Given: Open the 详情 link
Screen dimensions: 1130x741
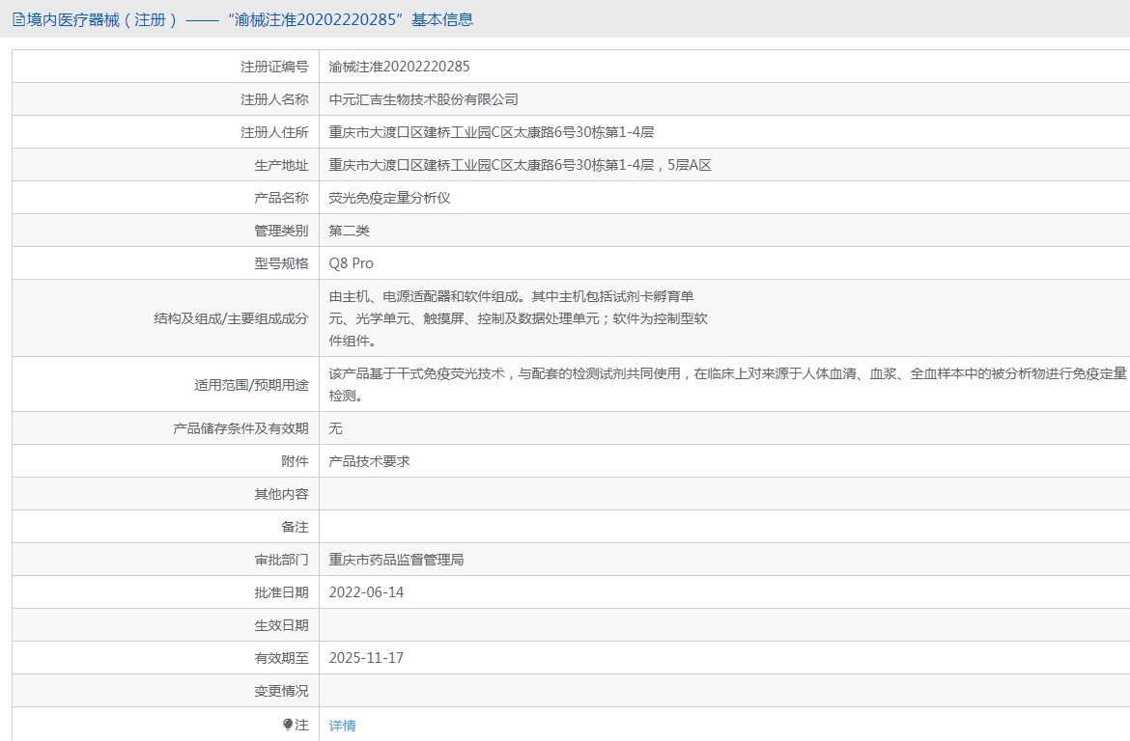Looking at the screenshot, I should pyautogui.click(x=342, y=726).
